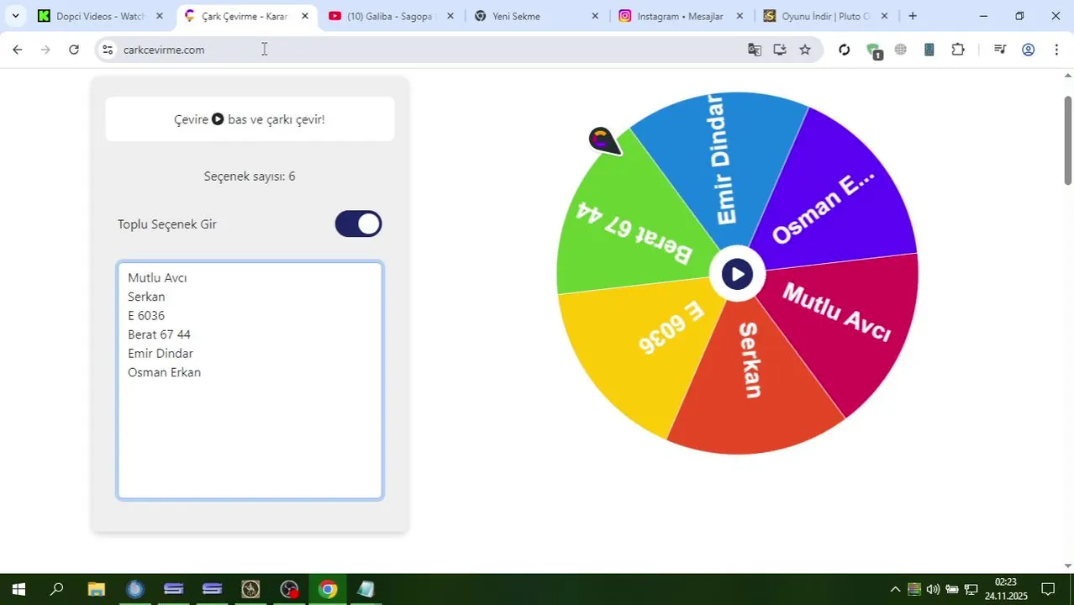Click the Çevire bas ve çarkı çevir instruction

[250, 119]
